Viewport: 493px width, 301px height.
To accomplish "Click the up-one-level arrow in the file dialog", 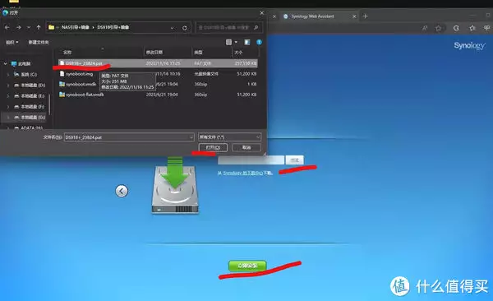I will coord(39,28).
